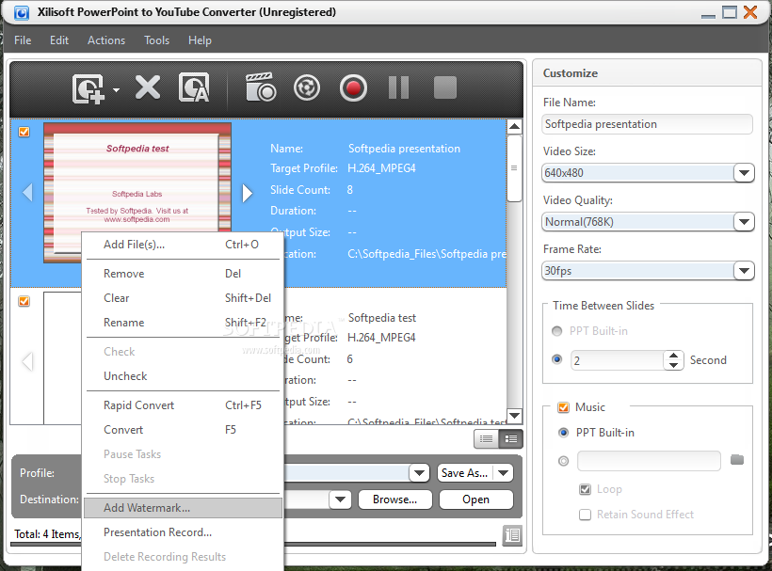Click the application logo in the title bar

(21, 12)
